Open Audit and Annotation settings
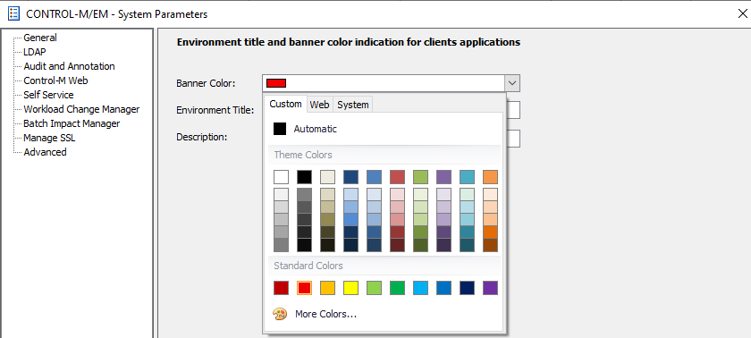Image resolution: width=751 pixels, height=338 pixels. [x=70, y=66]
